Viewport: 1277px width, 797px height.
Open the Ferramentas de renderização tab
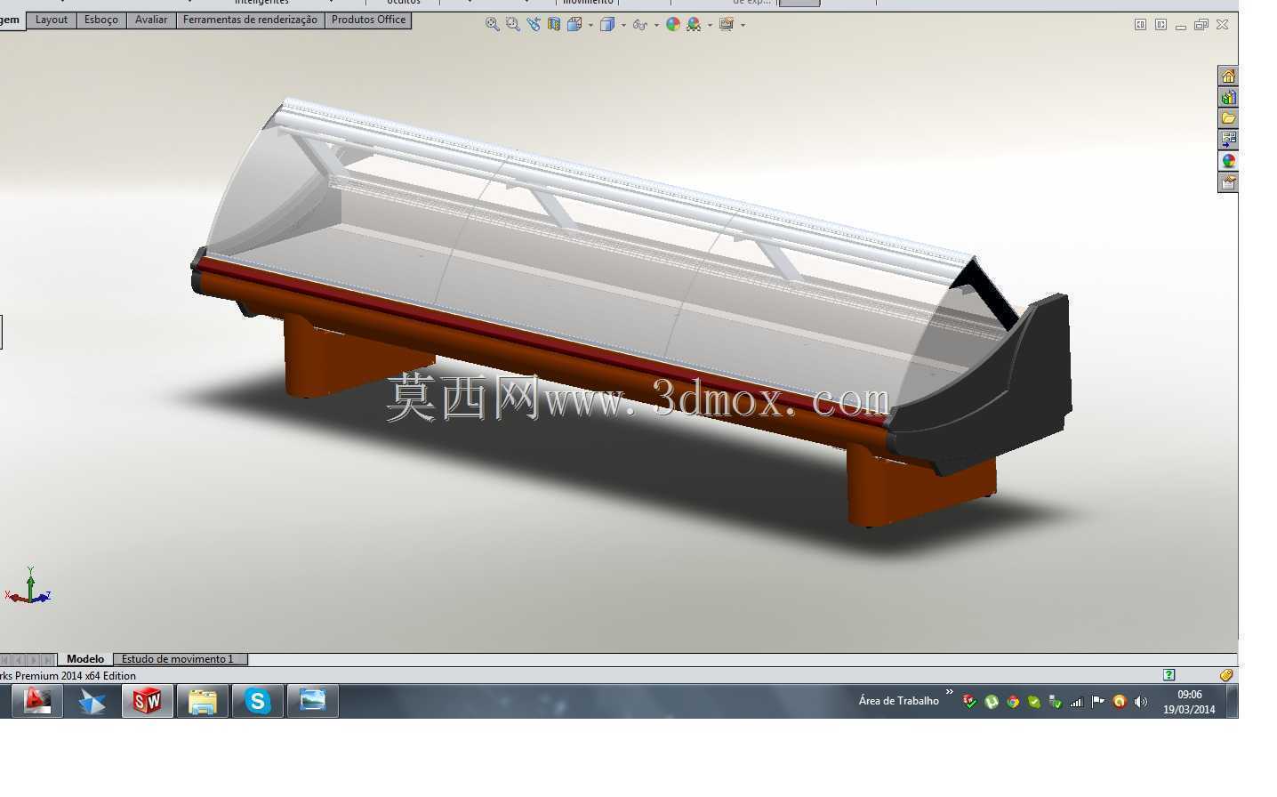coord(250,20)
